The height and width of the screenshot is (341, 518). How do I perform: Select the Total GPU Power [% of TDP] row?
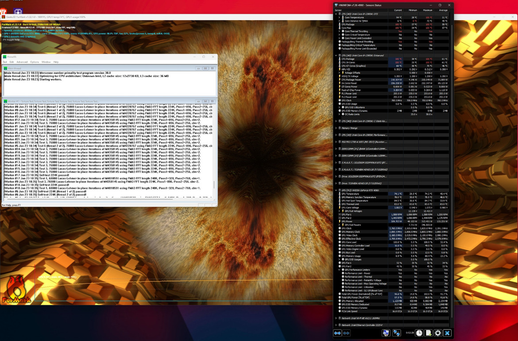(x=393, y=298)
